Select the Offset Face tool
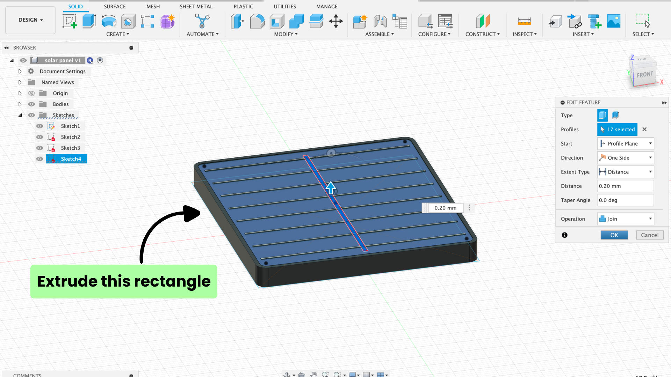 click(316, 21)
